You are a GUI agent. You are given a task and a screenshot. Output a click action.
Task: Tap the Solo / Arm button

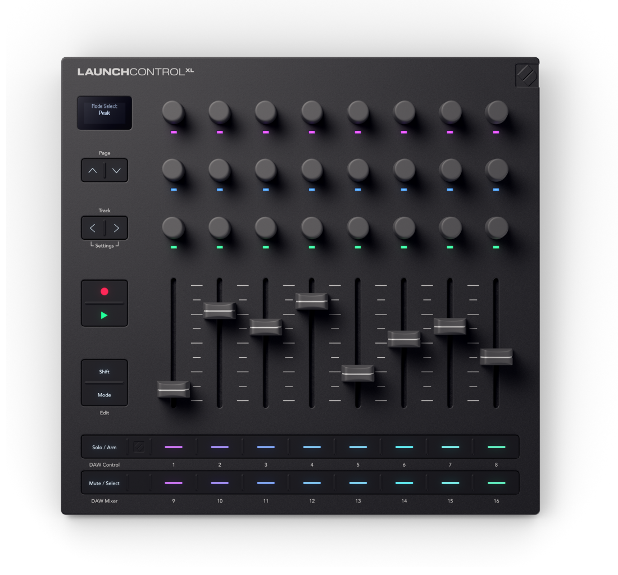(104, 447)
